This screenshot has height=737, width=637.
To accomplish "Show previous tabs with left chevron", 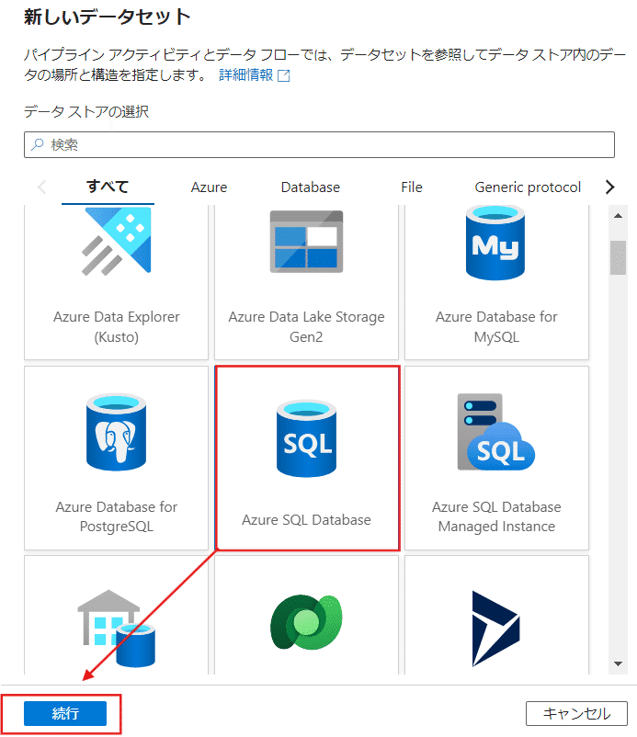I will pos(42,187).
